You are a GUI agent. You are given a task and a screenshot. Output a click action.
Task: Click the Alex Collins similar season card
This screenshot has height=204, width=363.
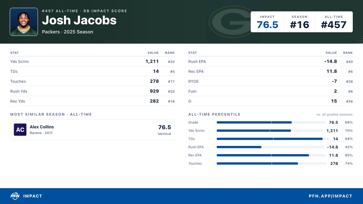tap(92, 130)
